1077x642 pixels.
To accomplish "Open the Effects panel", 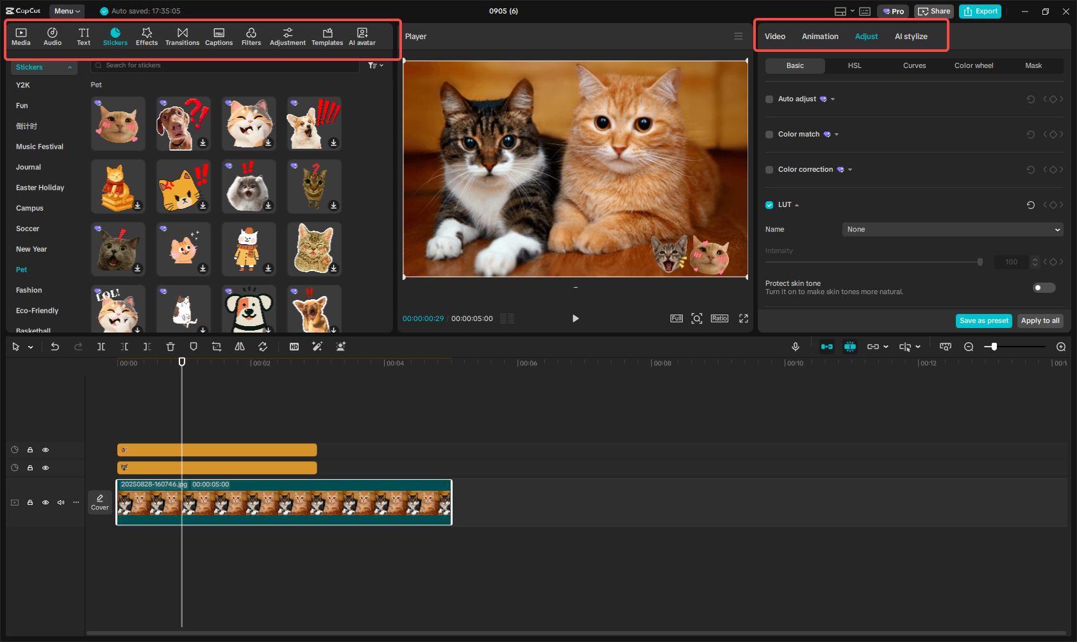I will coord(146,37).
